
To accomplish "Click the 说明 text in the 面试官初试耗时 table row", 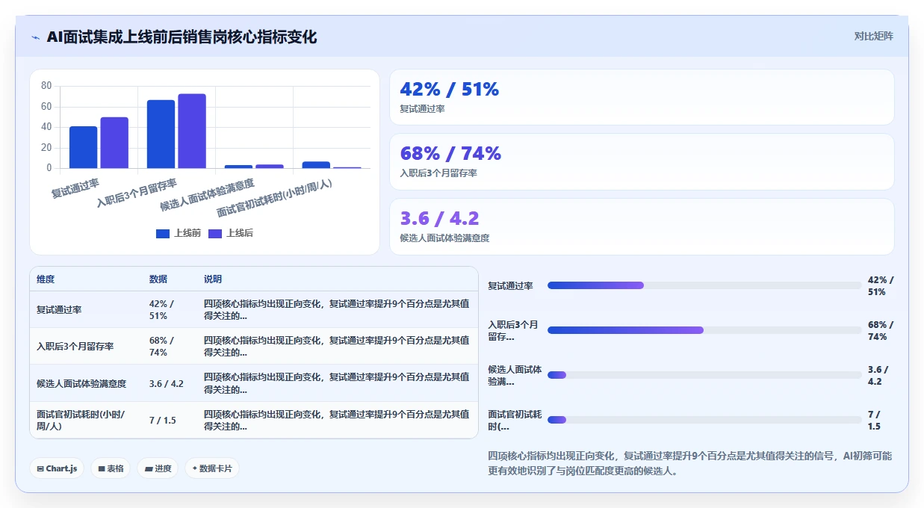I will pyautogui.click(x=337, y=421).
